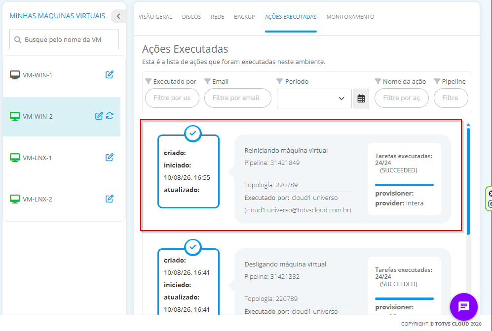
Task: Switch to the Visão Geral tab
Action: pyautogui.click(x=155, y=17)
